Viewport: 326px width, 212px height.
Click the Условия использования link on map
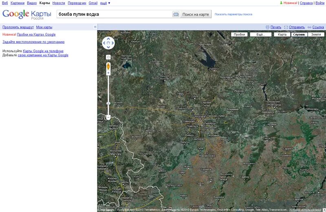point(305,210)
